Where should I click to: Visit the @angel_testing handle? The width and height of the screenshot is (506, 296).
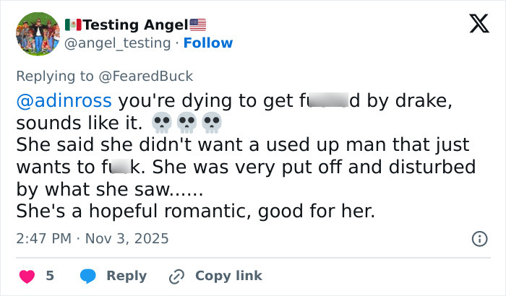119,43
